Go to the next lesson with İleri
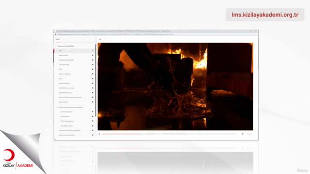Screen dimensions: 310x174 249,134
